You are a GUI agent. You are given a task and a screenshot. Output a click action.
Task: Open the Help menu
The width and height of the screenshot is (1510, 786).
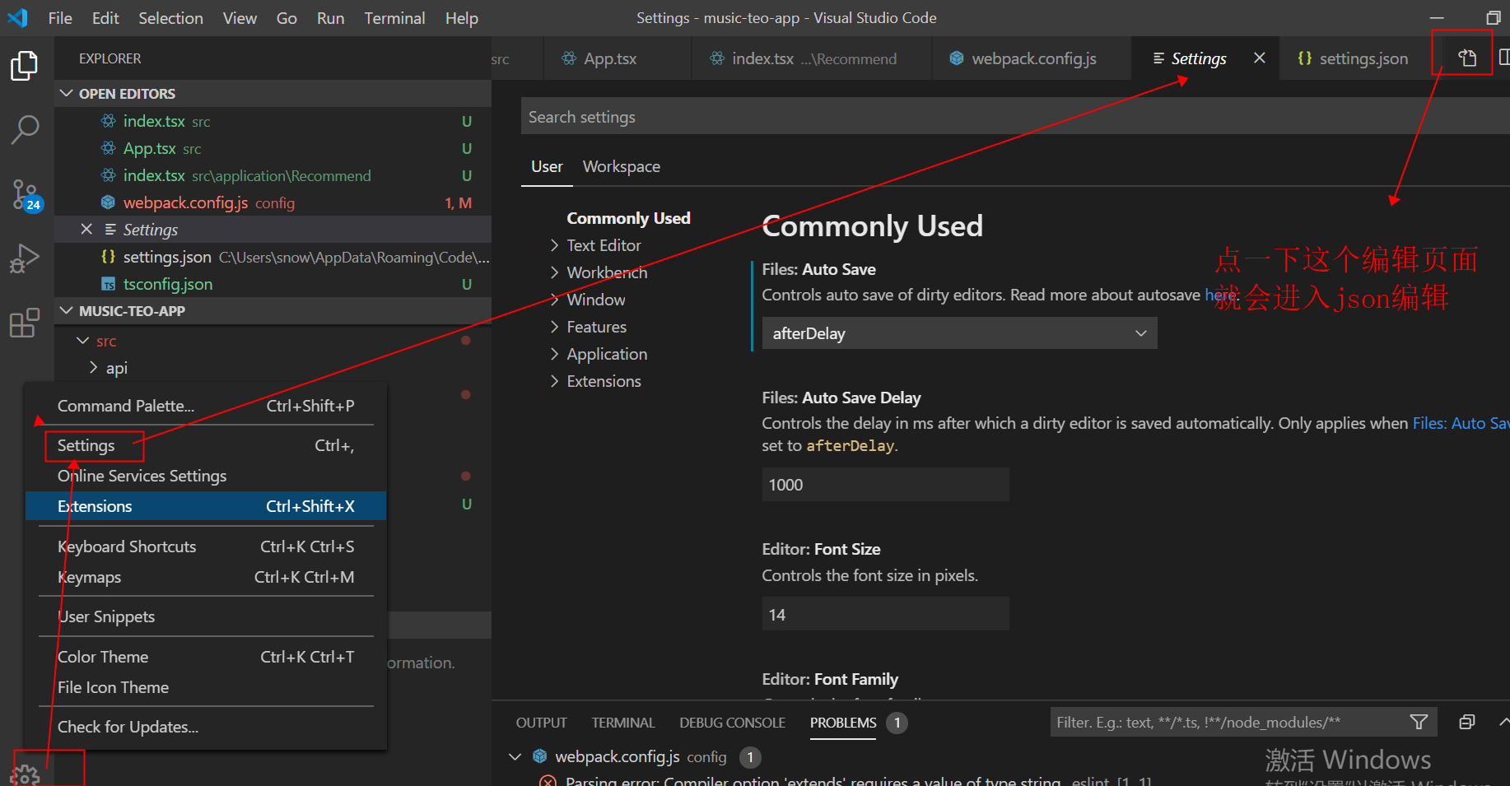click(x=461, y=18)
